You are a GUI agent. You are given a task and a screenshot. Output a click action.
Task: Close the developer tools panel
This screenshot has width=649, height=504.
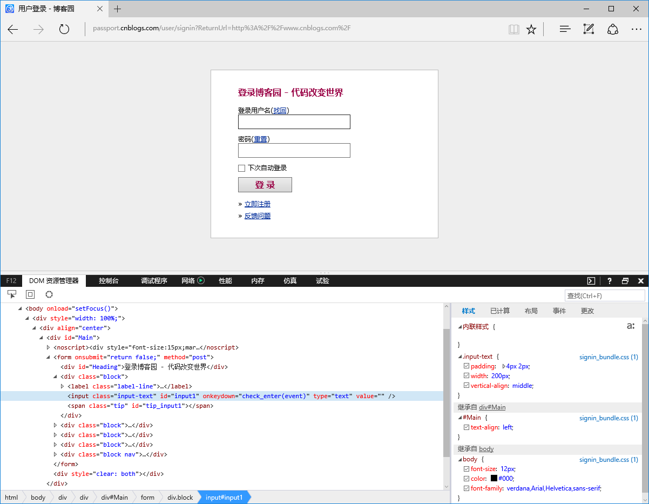tap(641, 281)
